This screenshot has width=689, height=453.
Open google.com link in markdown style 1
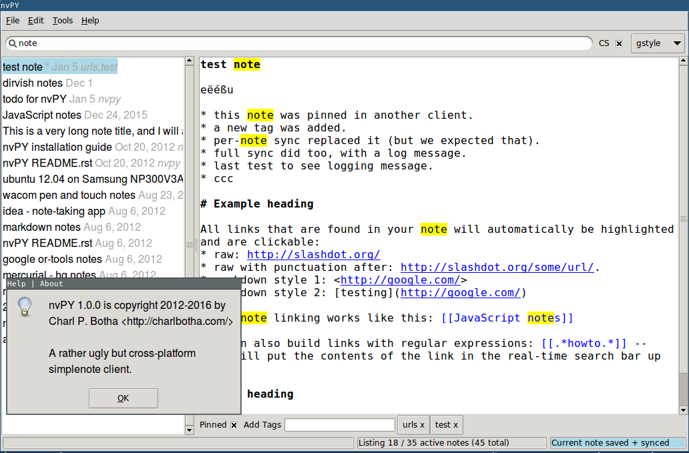coord(401,280)
